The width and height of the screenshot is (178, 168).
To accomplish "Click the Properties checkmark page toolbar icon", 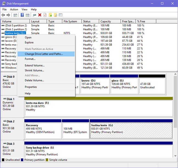I will (x=45, y=15).
